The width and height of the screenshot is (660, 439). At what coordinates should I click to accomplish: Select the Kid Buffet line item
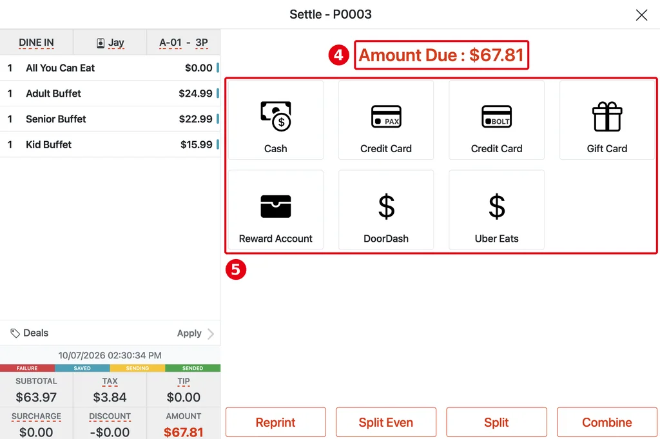click(110, 145)
